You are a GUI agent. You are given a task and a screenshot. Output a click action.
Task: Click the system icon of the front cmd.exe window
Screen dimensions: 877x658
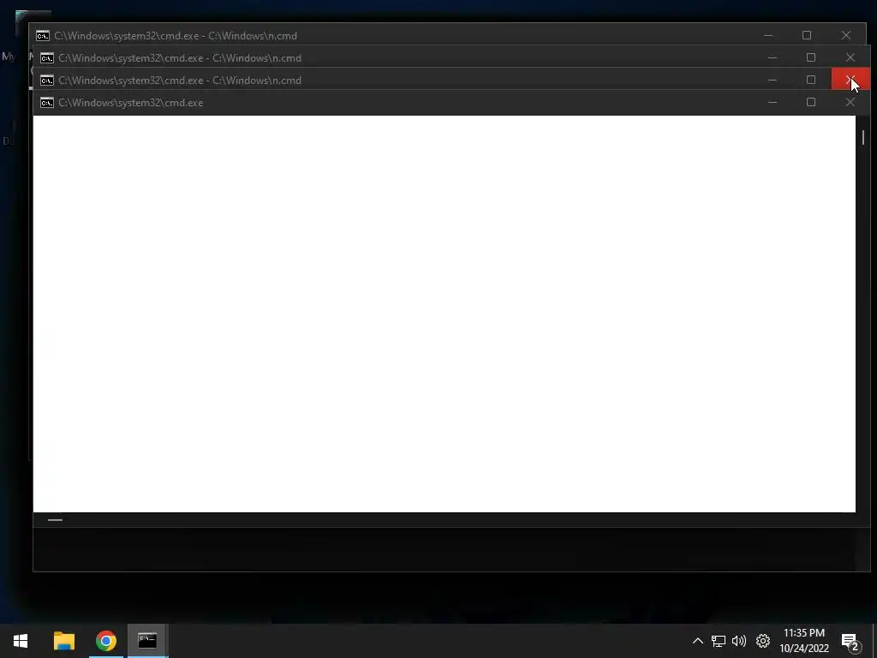pos(47,103)
